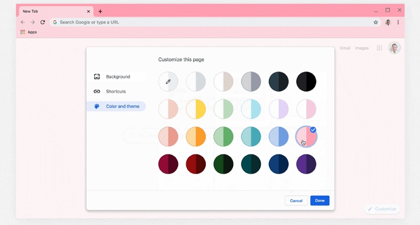Select the Background menu item
The image size is (420, 225).
116,76
